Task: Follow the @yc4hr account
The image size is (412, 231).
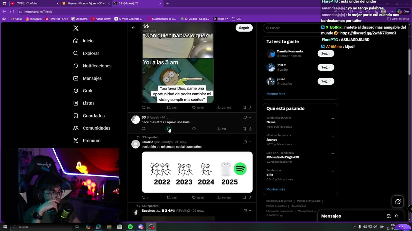Action: (326, 67)
